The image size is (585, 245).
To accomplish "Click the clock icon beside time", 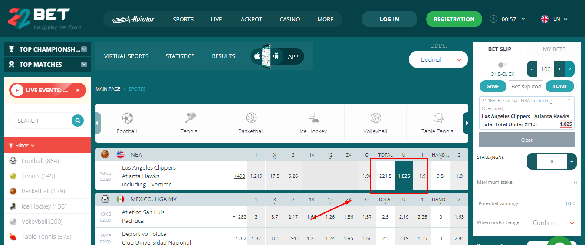I will pyautogui.click(x=494, y=19).
